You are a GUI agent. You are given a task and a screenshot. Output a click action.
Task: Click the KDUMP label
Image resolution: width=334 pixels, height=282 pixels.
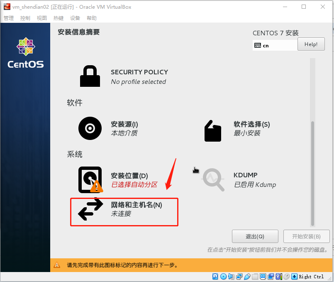click(x=245, y=175)
